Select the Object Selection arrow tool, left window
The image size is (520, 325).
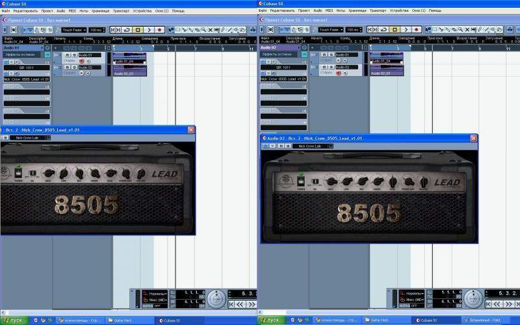pos(172,30)
